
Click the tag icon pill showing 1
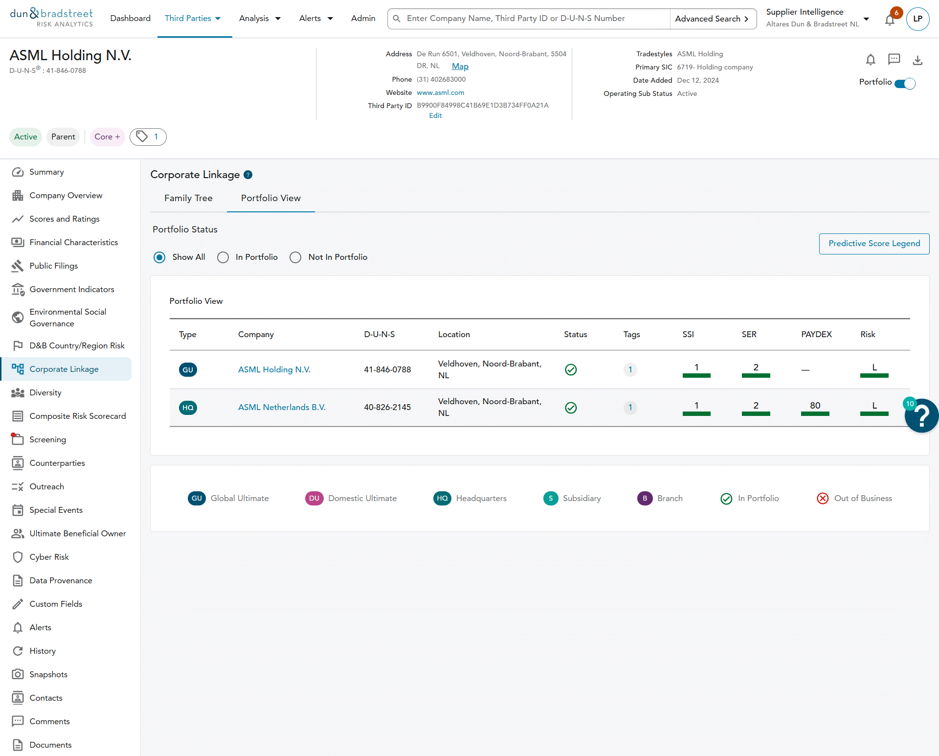click(148, 137)
